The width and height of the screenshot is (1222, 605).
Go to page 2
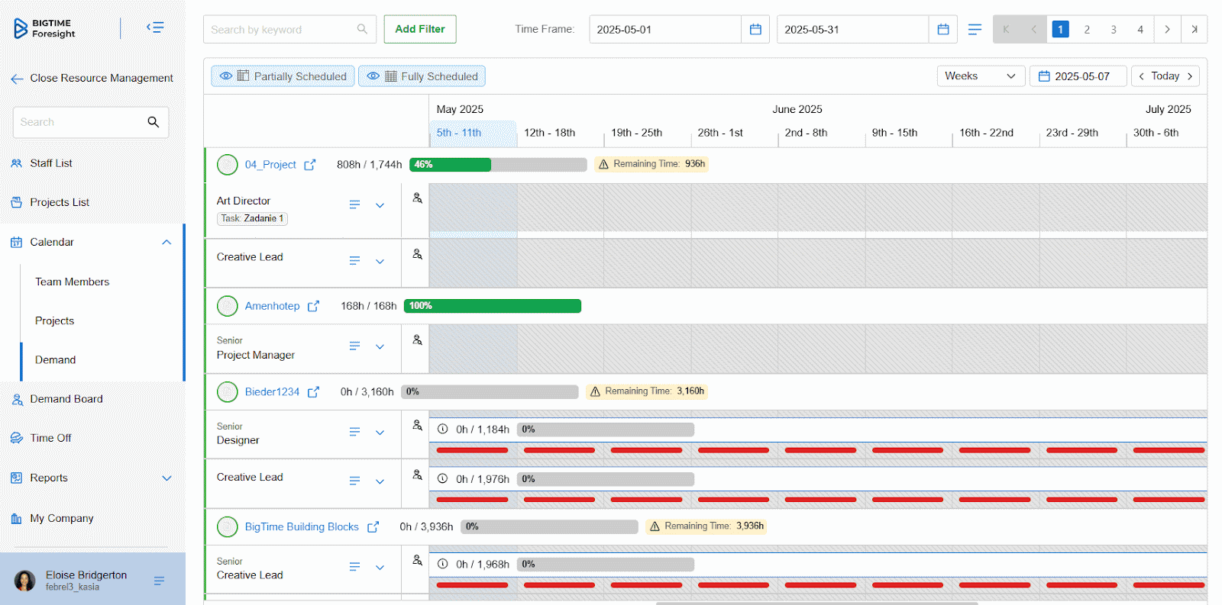tap(1087, 30)
